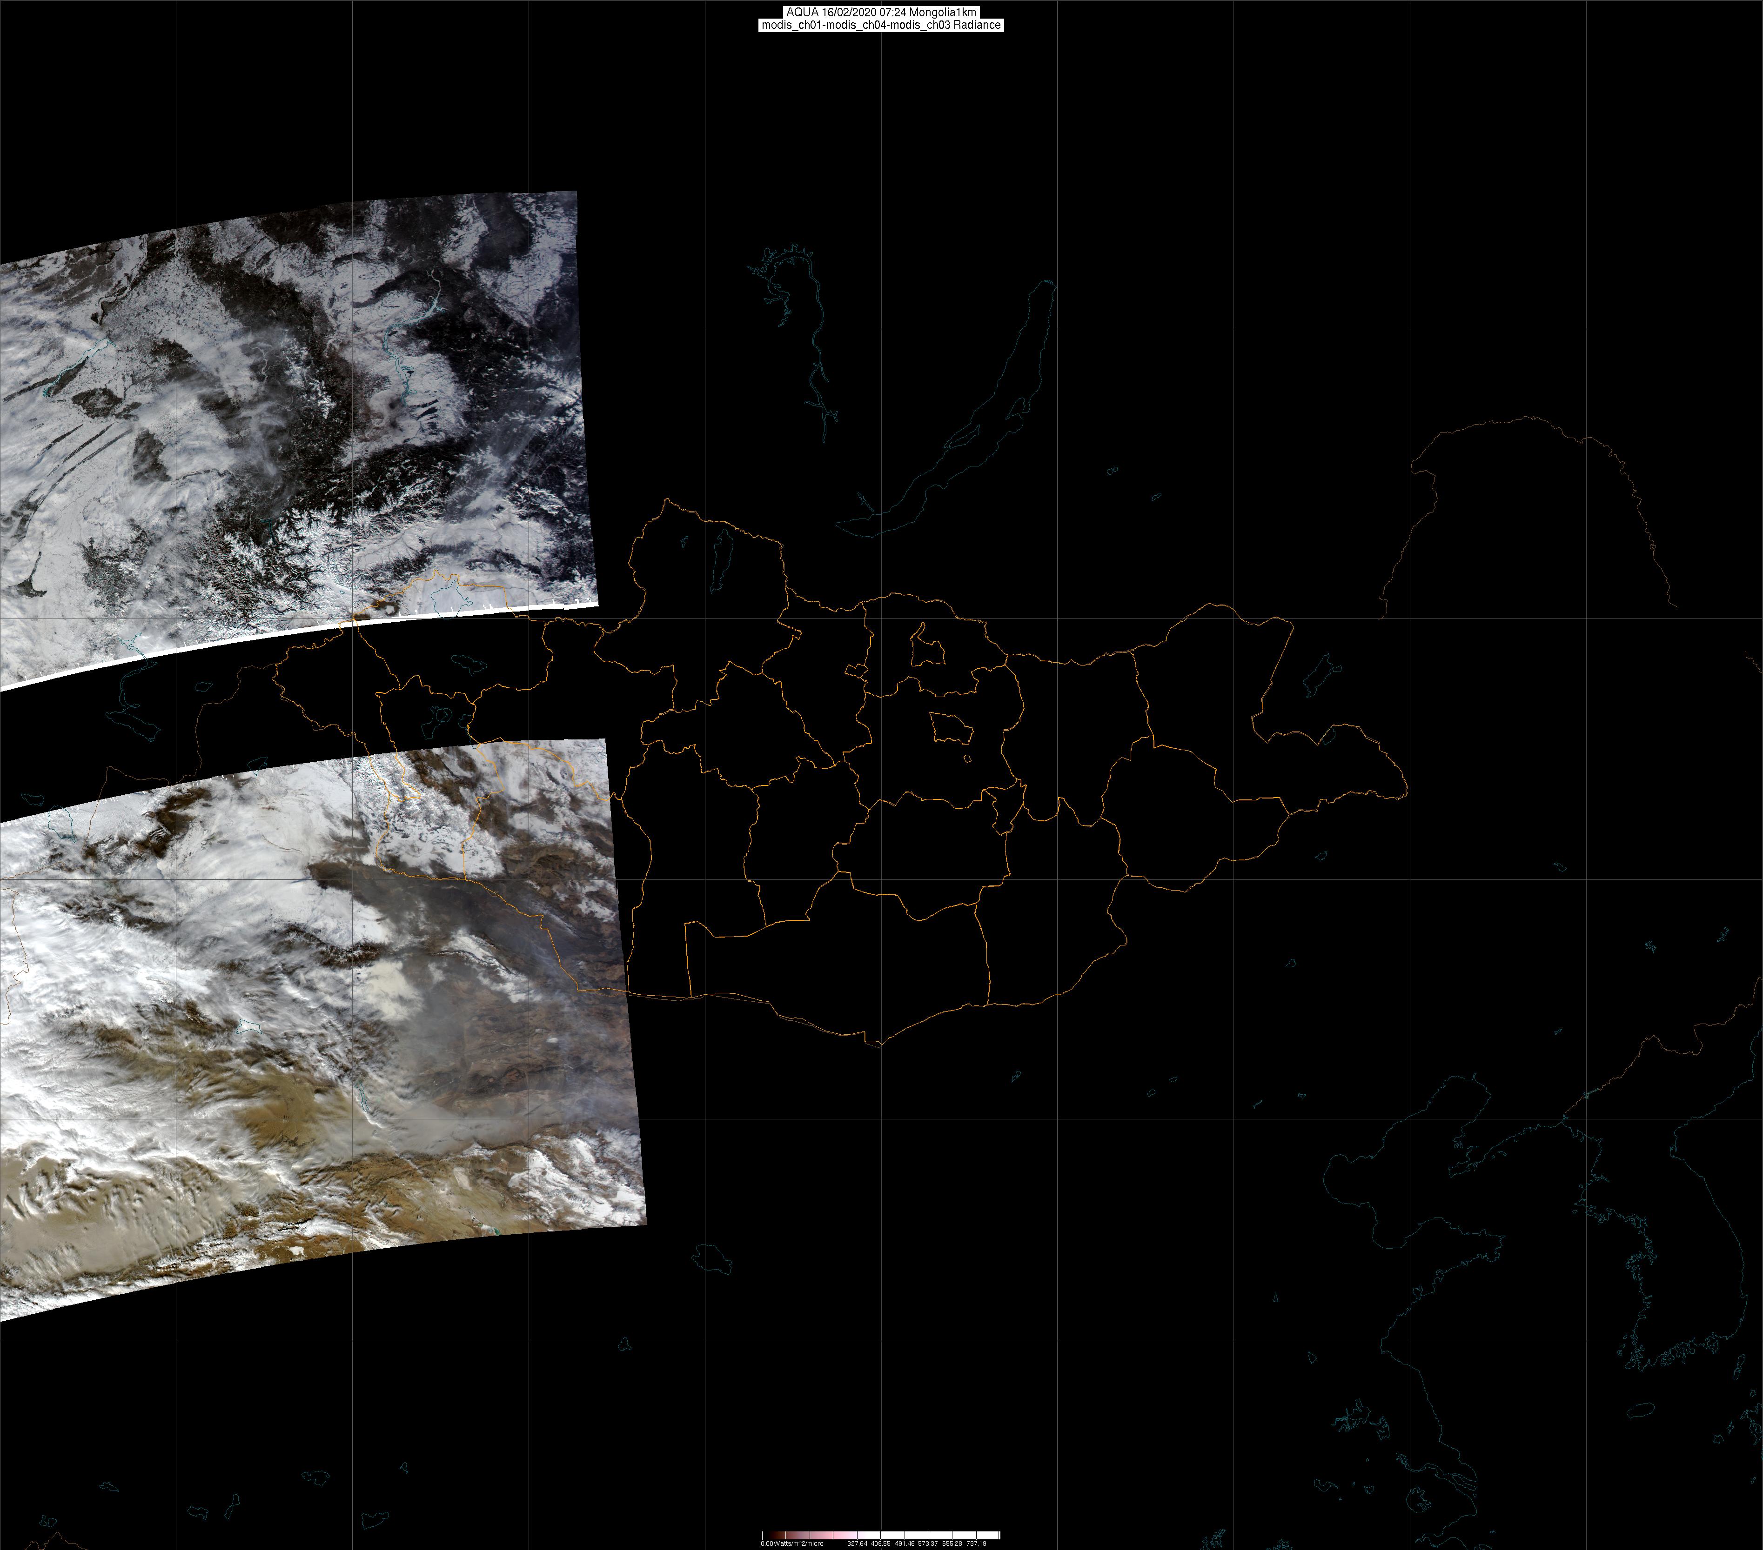The height and width of the screenshot is (1550, 1763).
Task: Click the white section of the radiance colorbar
Action: click(x=940, y=1535)
